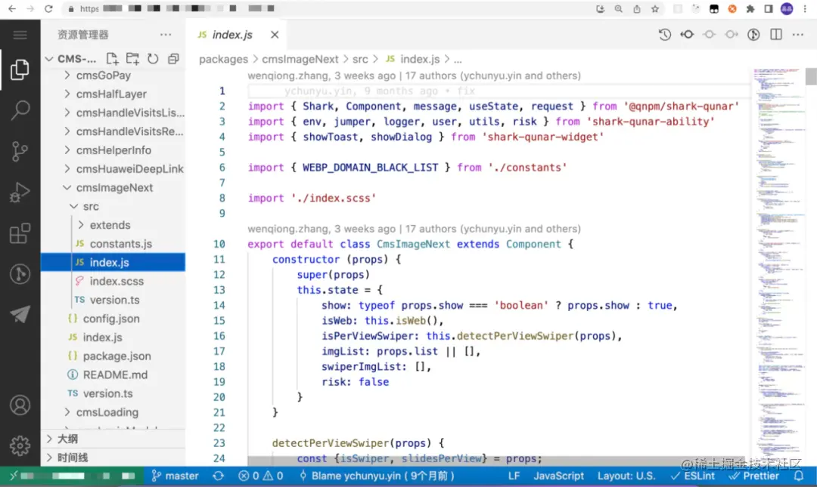Show errors and warnings panel

click(x=260, y=476)
